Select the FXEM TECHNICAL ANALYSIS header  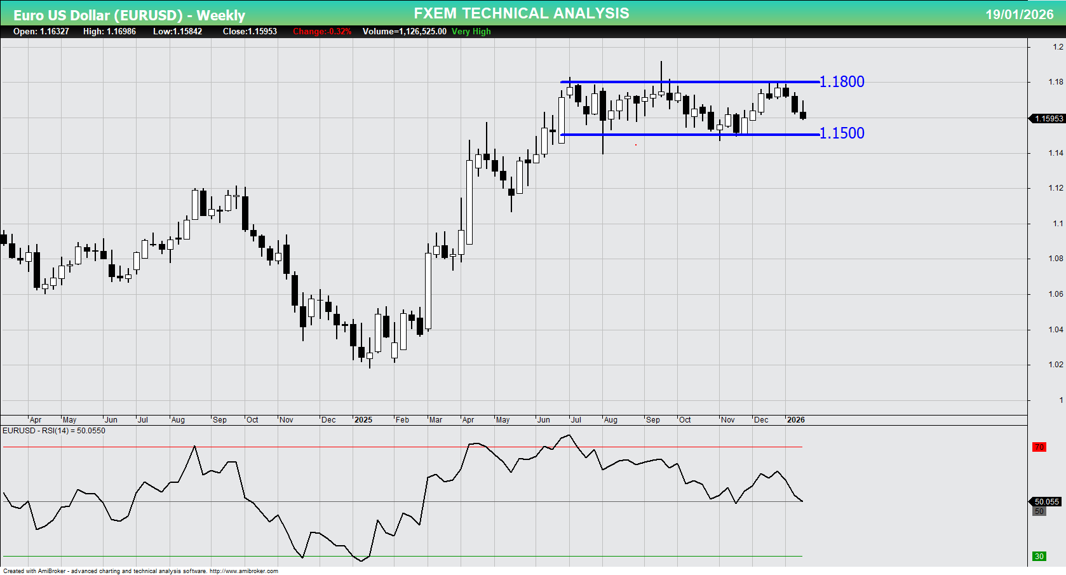tap(521, 13)
